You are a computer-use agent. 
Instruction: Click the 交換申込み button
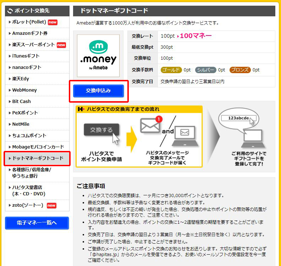point(98,91)
